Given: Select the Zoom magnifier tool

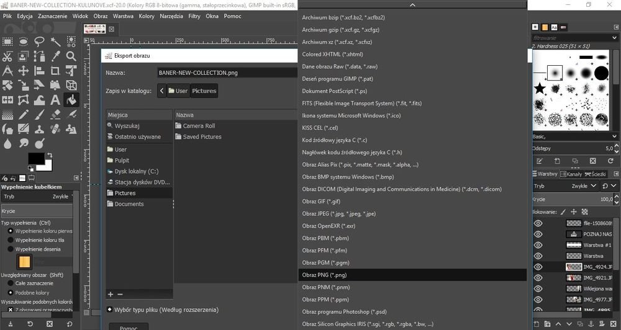Looking at the screenshot, I should pyautogui.click(x=71, y=56).
